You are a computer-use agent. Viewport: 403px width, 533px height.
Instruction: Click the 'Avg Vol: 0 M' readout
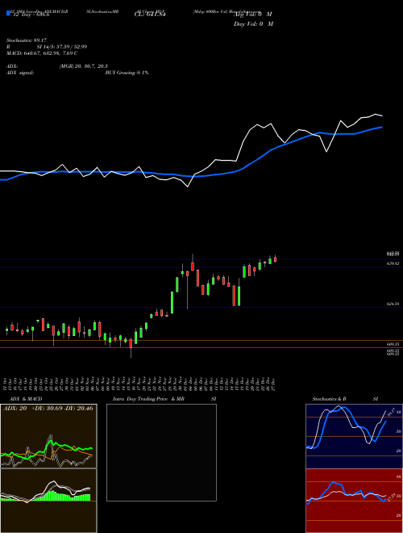pyautogui.click(x=253, y=15)
